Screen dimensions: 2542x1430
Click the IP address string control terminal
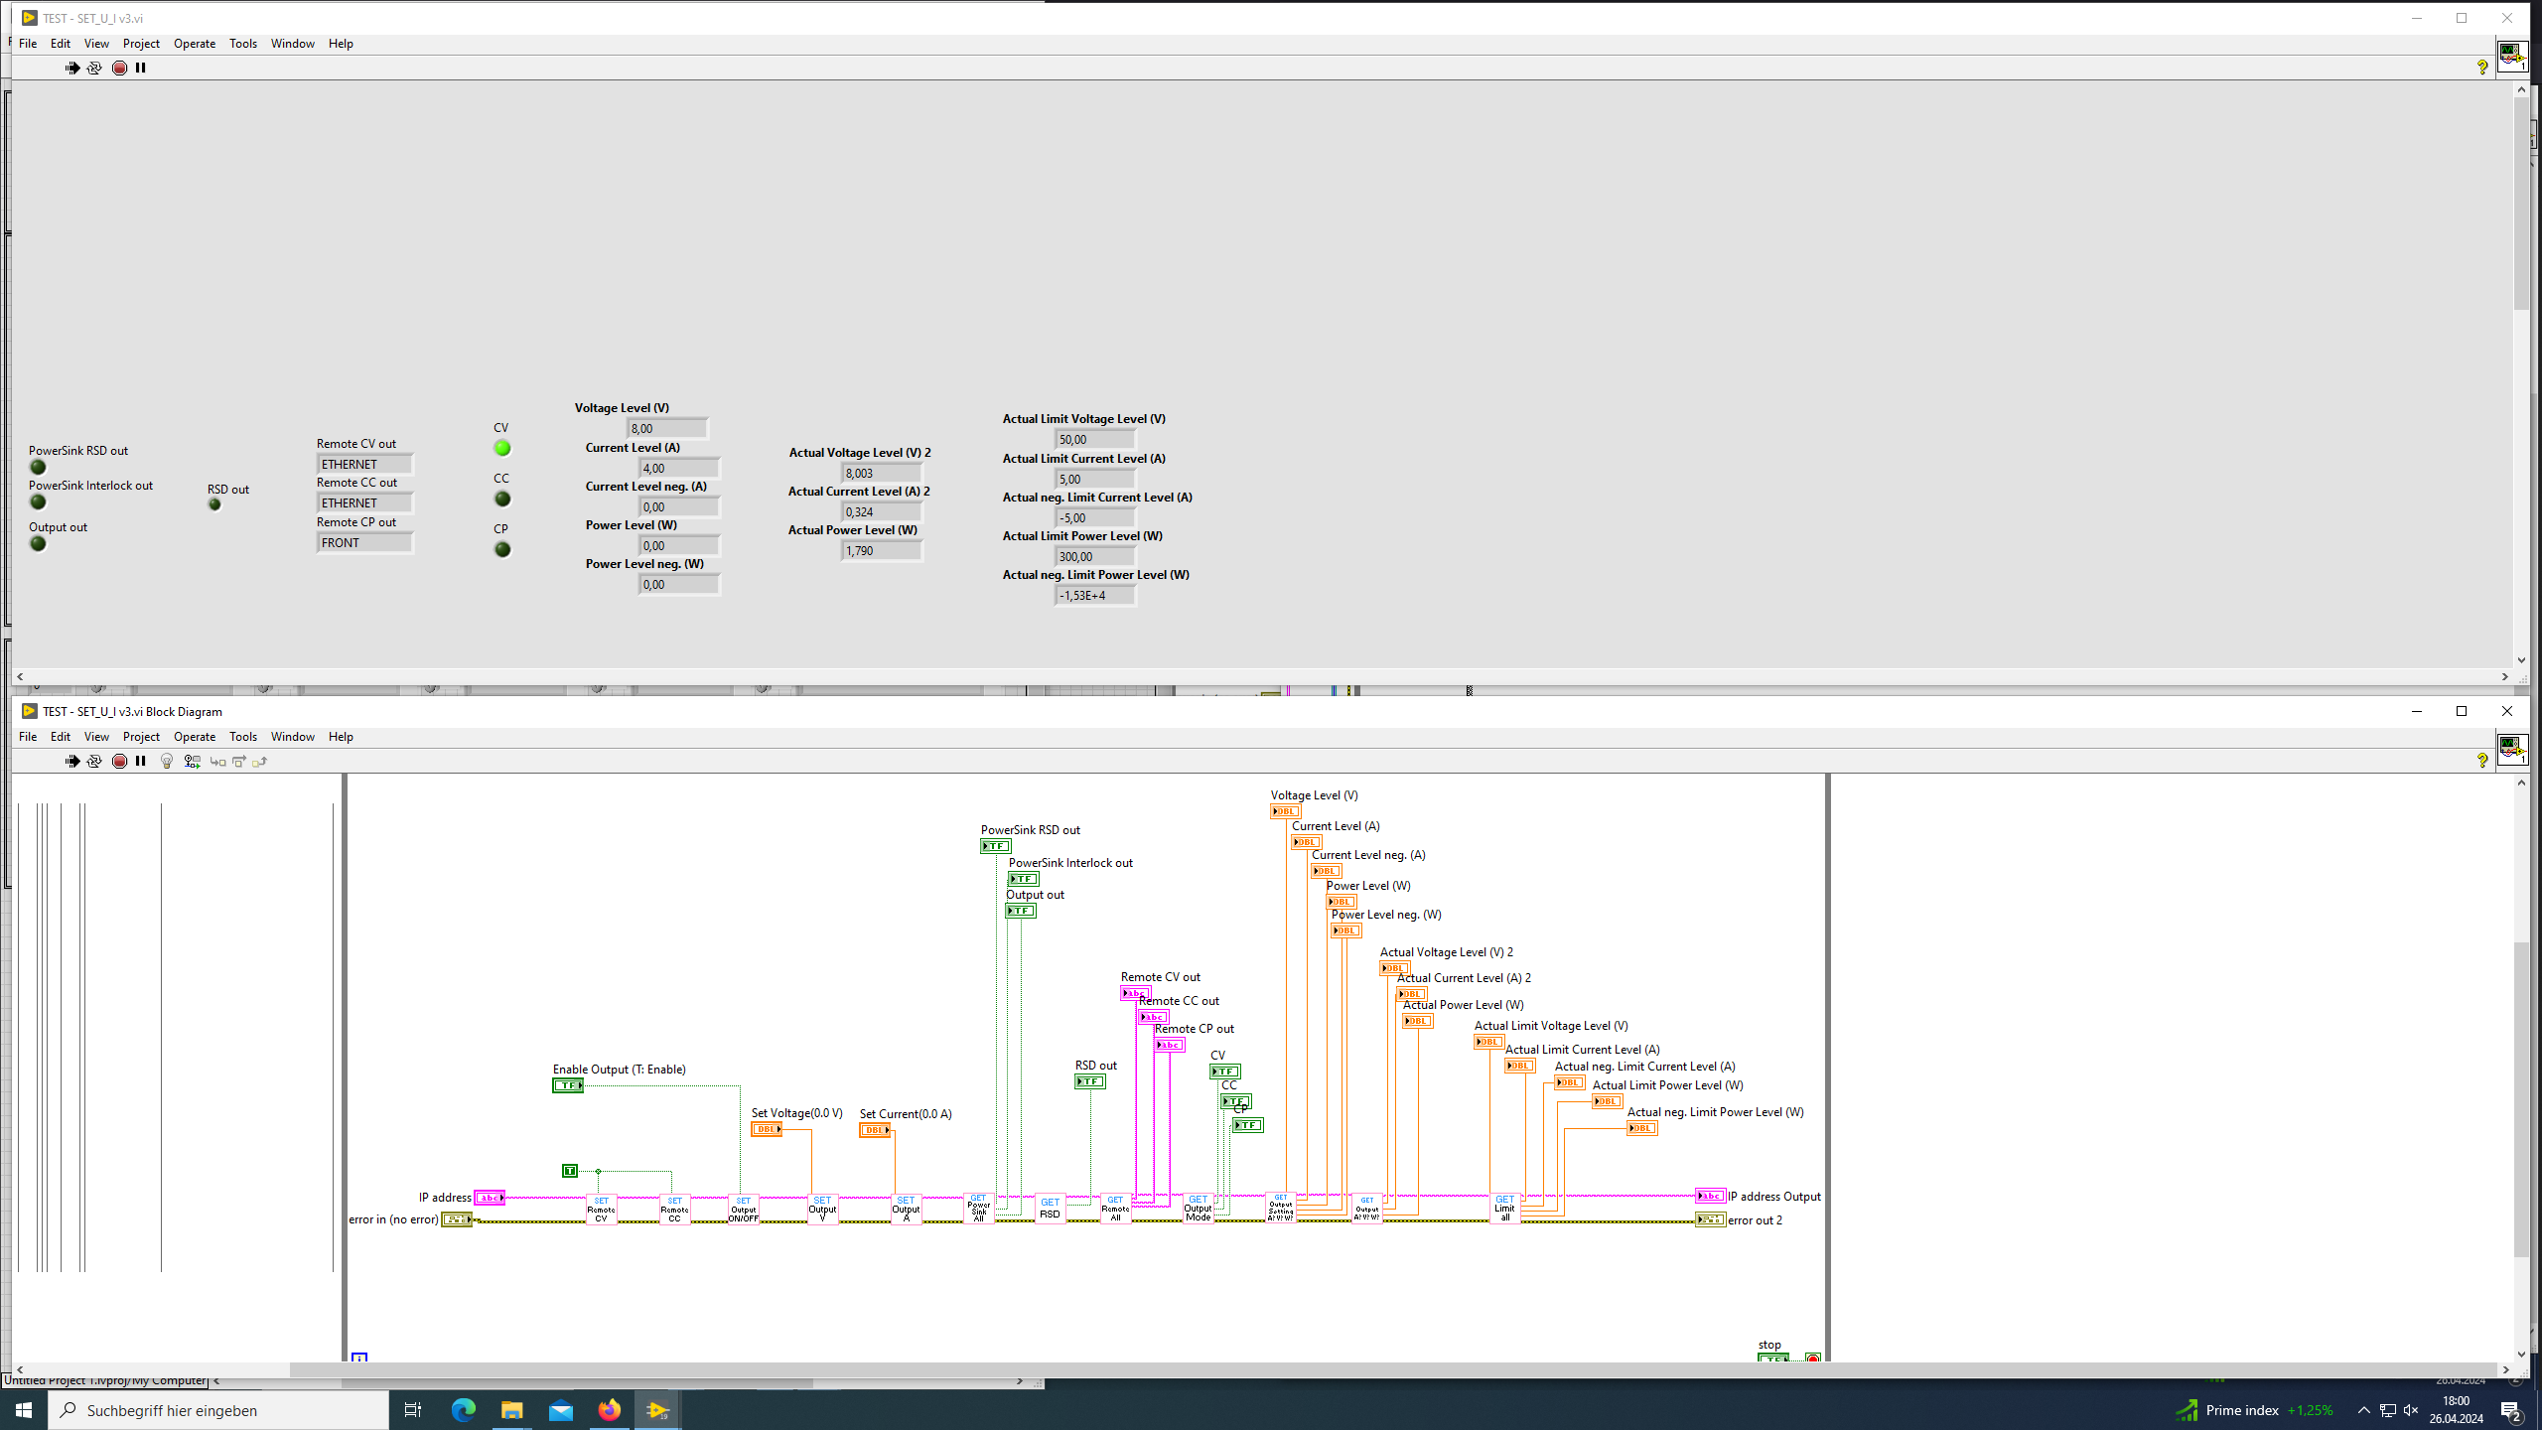[x=489, y=1198]
